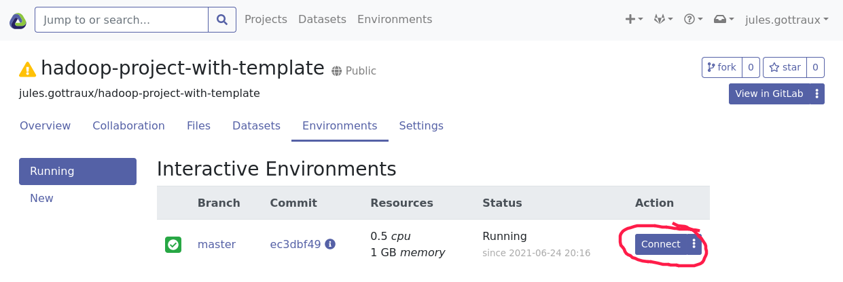Click the project warning triangle icon
843x282 pixels.
27,69
